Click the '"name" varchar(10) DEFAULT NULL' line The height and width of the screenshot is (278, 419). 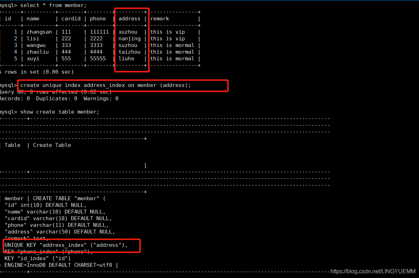[x=55, y=212]
